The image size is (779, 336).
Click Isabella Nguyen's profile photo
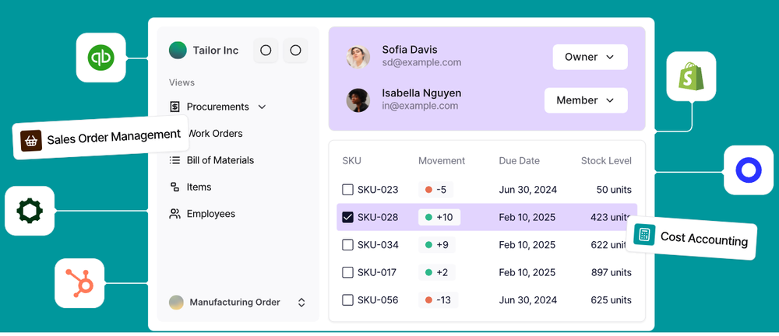coord(358,100)
